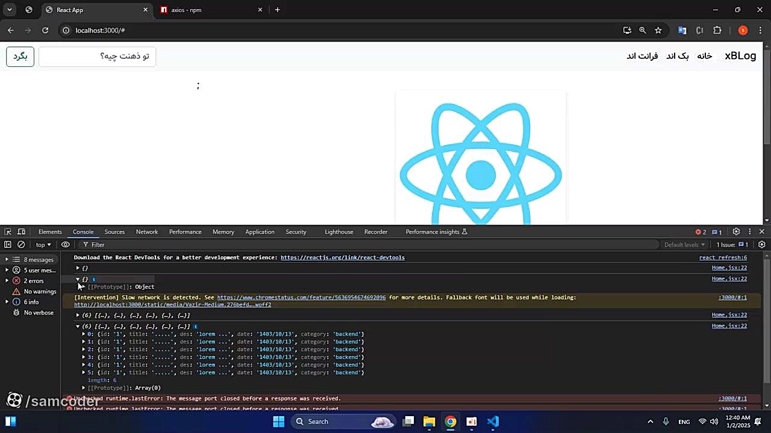Close the DevTools panel
The height and width of the screenshot is (433, 771).
[762, 232]
